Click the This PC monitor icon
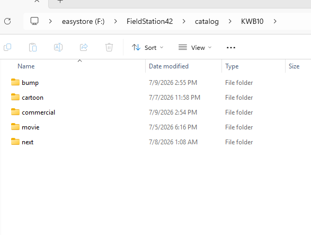This screenshot has width=311, height=235. pos(34,21)
